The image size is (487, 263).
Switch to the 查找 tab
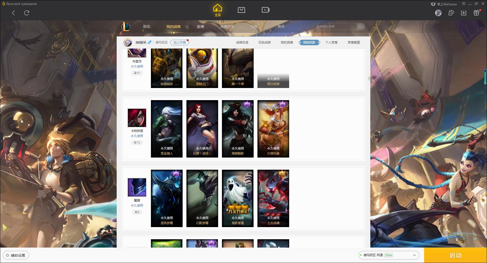click(281, 27)
